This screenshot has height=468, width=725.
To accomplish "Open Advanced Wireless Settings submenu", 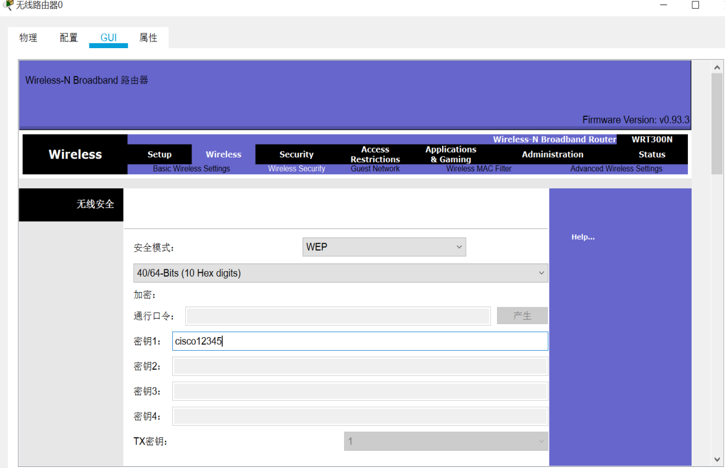I will tap(616, 169).
